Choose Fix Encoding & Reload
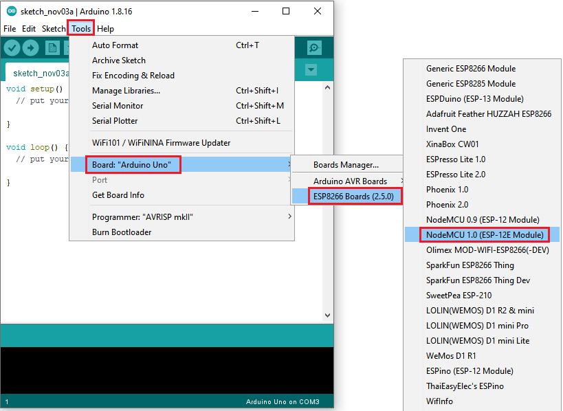Screen dimensions: 563x411 tap(182, 76)
